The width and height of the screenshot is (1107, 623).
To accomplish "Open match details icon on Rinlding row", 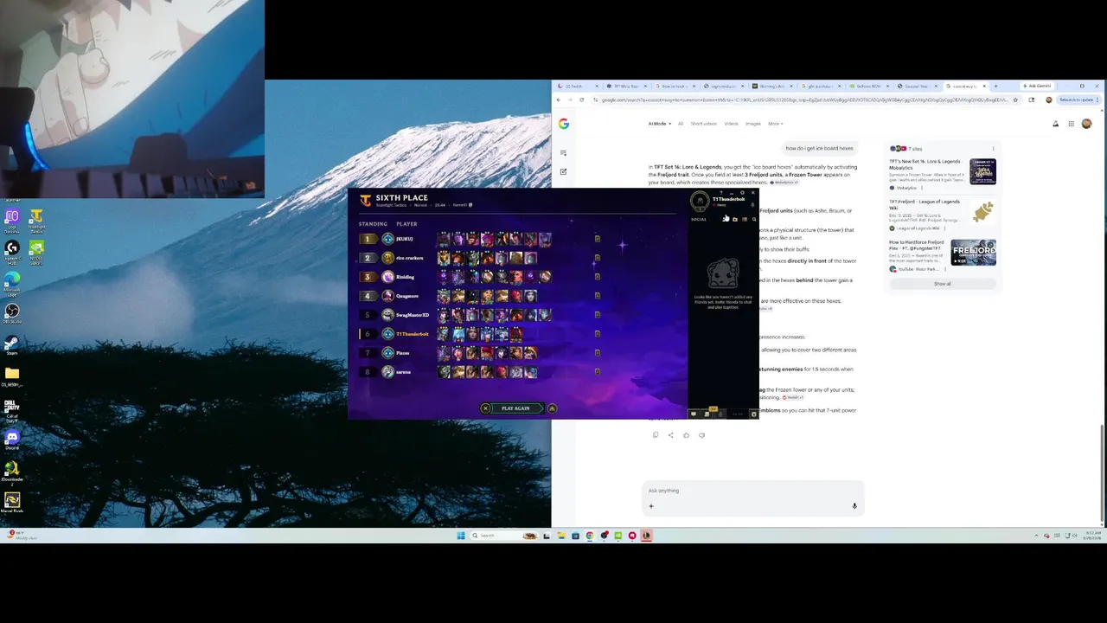I will pos(597,277).
